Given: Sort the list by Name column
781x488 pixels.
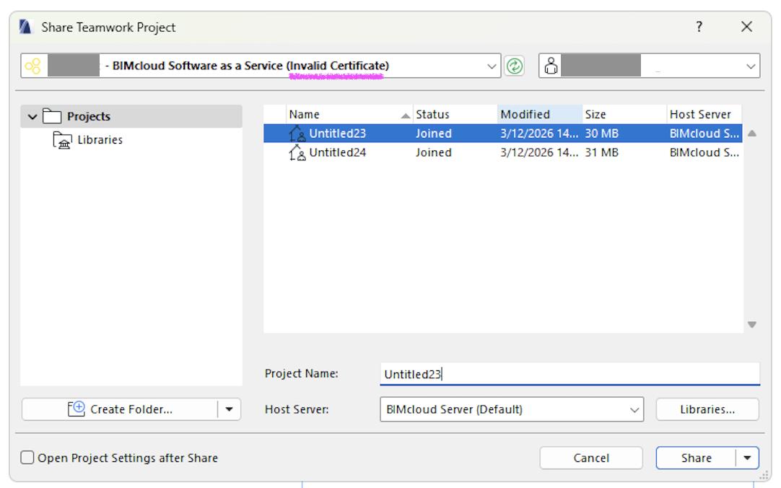Looking at the screenshot, I should [x=349, y=115].
